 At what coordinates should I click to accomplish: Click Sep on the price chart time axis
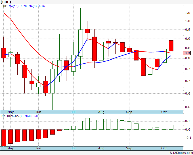click(129, 112)
